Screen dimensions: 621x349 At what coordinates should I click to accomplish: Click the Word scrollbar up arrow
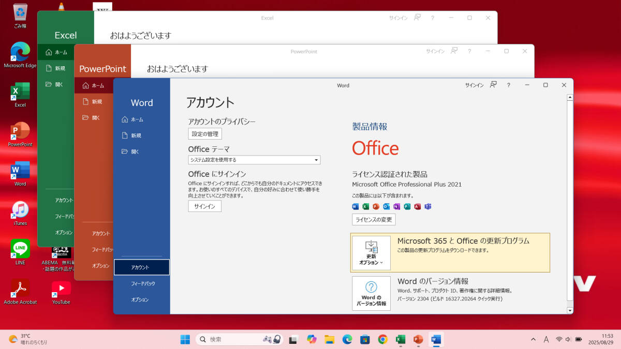click(x=570, y=97)
